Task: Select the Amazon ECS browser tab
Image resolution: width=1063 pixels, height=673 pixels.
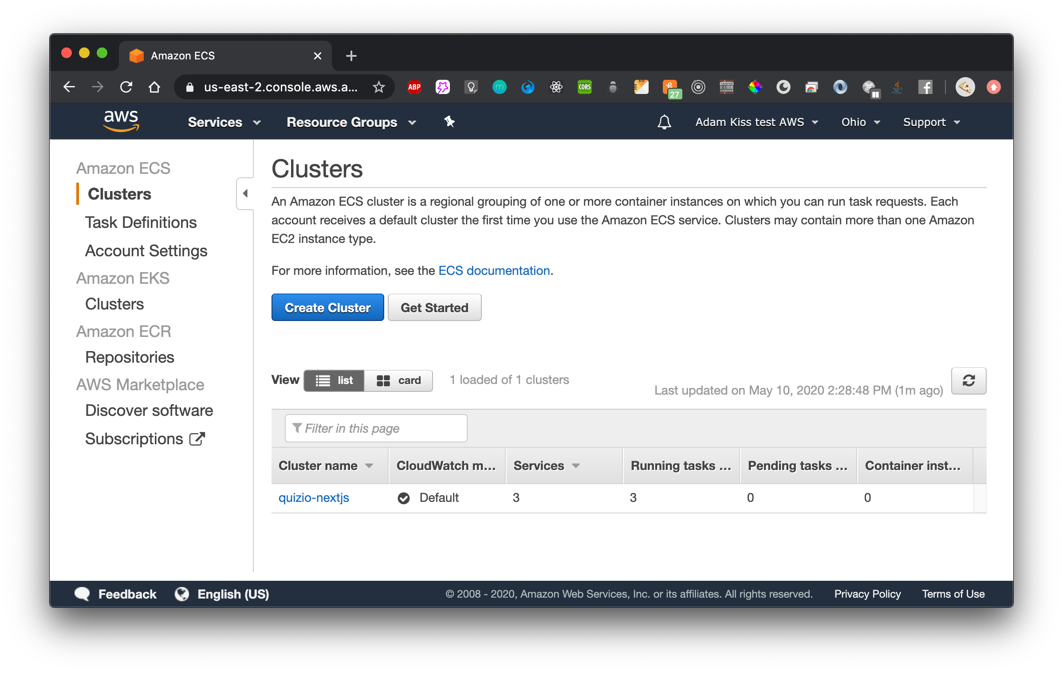Action: coord(225,56)
